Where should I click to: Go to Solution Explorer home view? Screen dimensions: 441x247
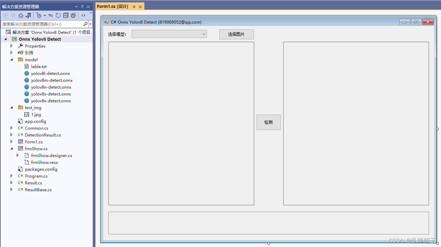(21, 15)
